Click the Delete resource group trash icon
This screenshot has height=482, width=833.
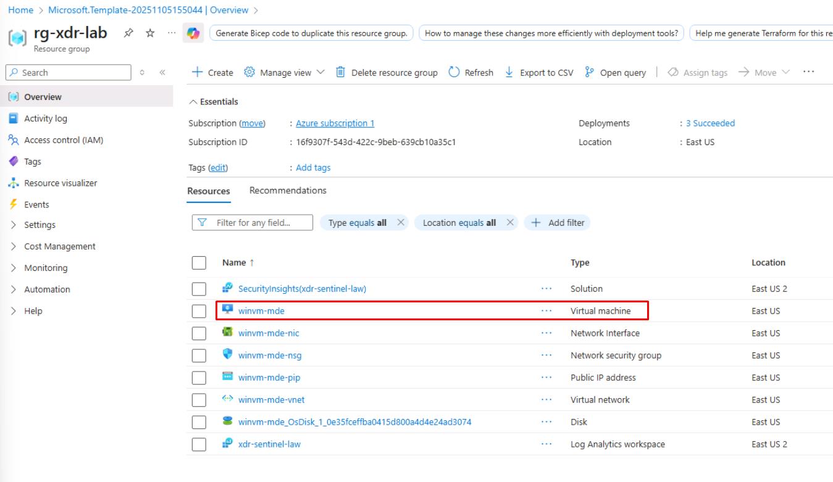[340, 73]
